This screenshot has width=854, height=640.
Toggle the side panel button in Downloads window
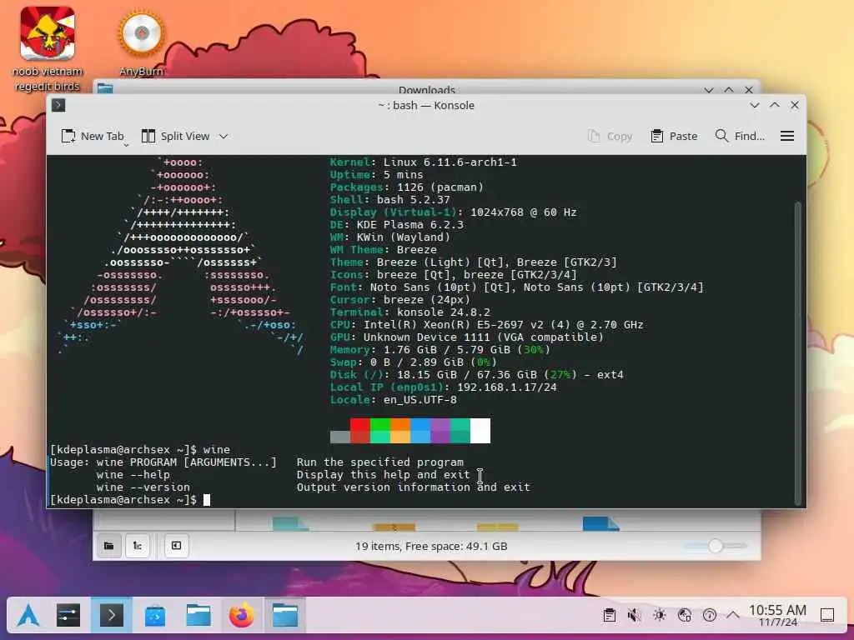(177, 546)
